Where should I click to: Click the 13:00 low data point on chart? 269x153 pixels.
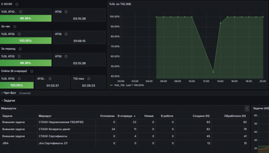click(x=213, y=72)
